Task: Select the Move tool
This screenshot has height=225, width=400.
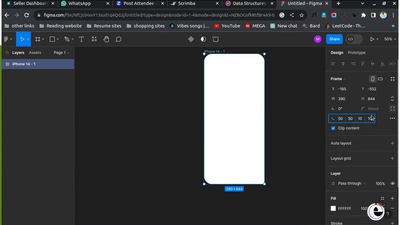Action: (x=22, y=39)
